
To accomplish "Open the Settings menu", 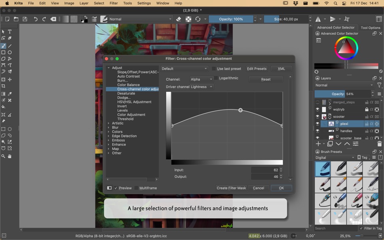I will (x=144, y=3).
